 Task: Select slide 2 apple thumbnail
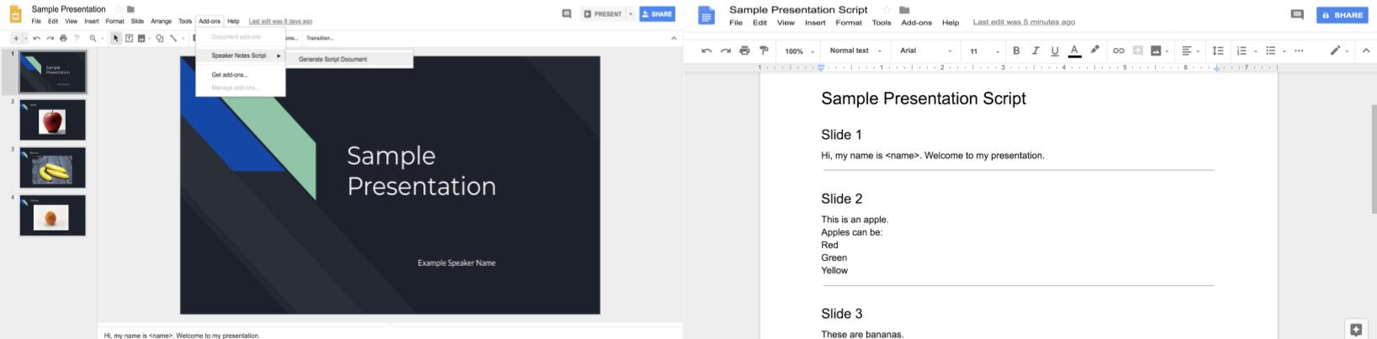[52, 120]
